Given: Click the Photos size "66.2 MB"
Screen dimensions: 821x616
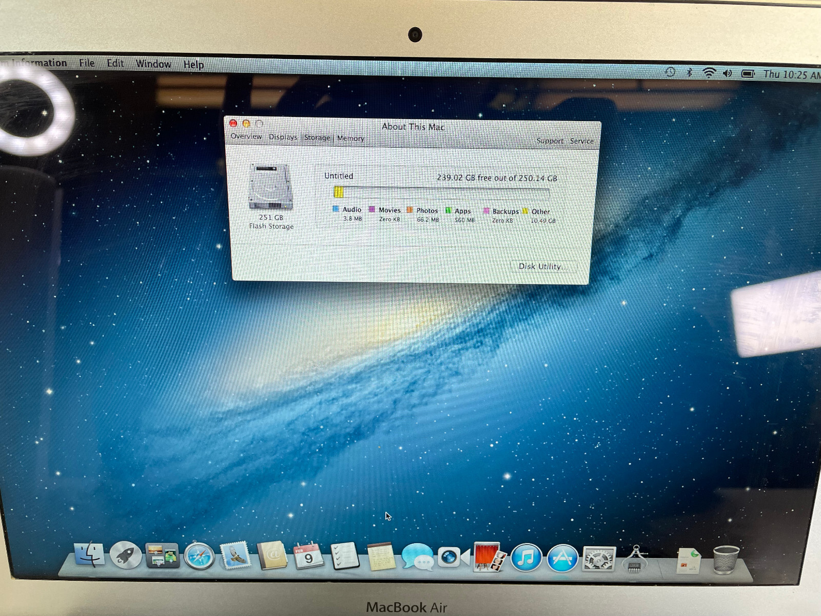Looking at the screenshot, I should (428, 220).
